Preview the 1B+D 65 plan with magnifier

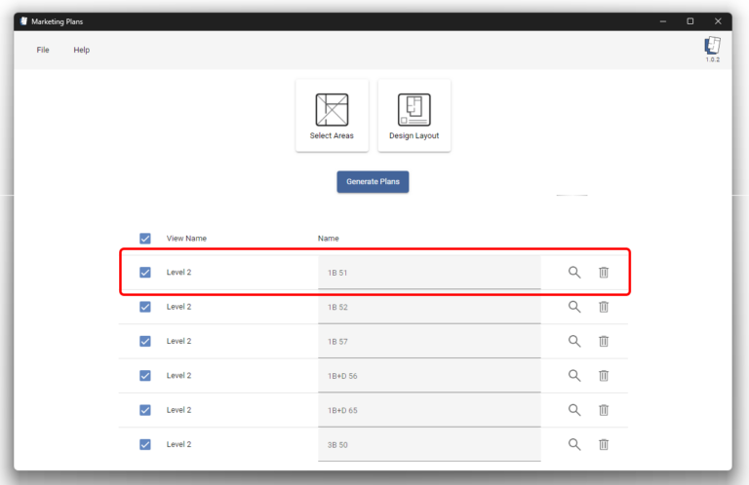574,410
